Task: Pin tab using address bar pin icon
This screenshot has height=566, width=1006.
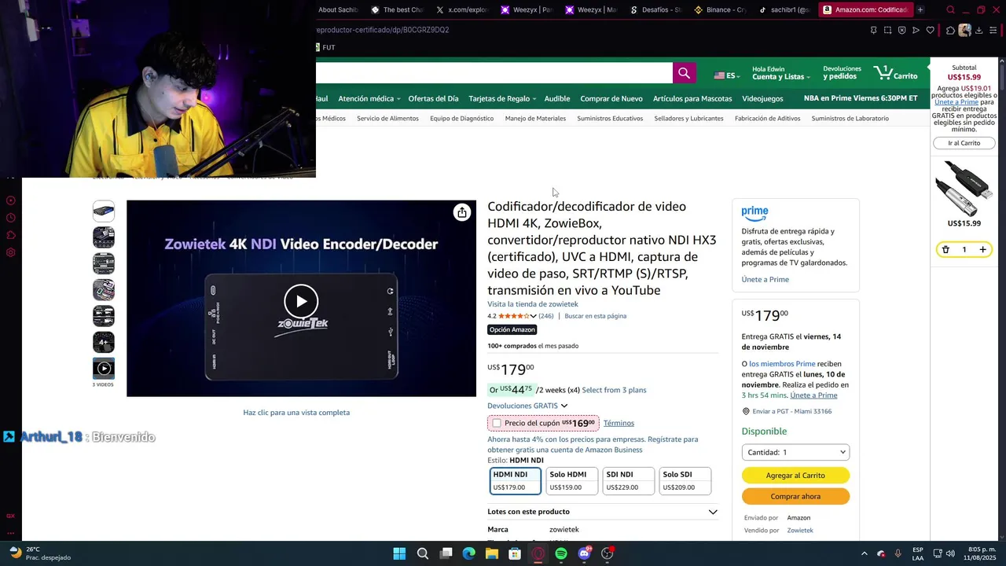Action: 874,30
